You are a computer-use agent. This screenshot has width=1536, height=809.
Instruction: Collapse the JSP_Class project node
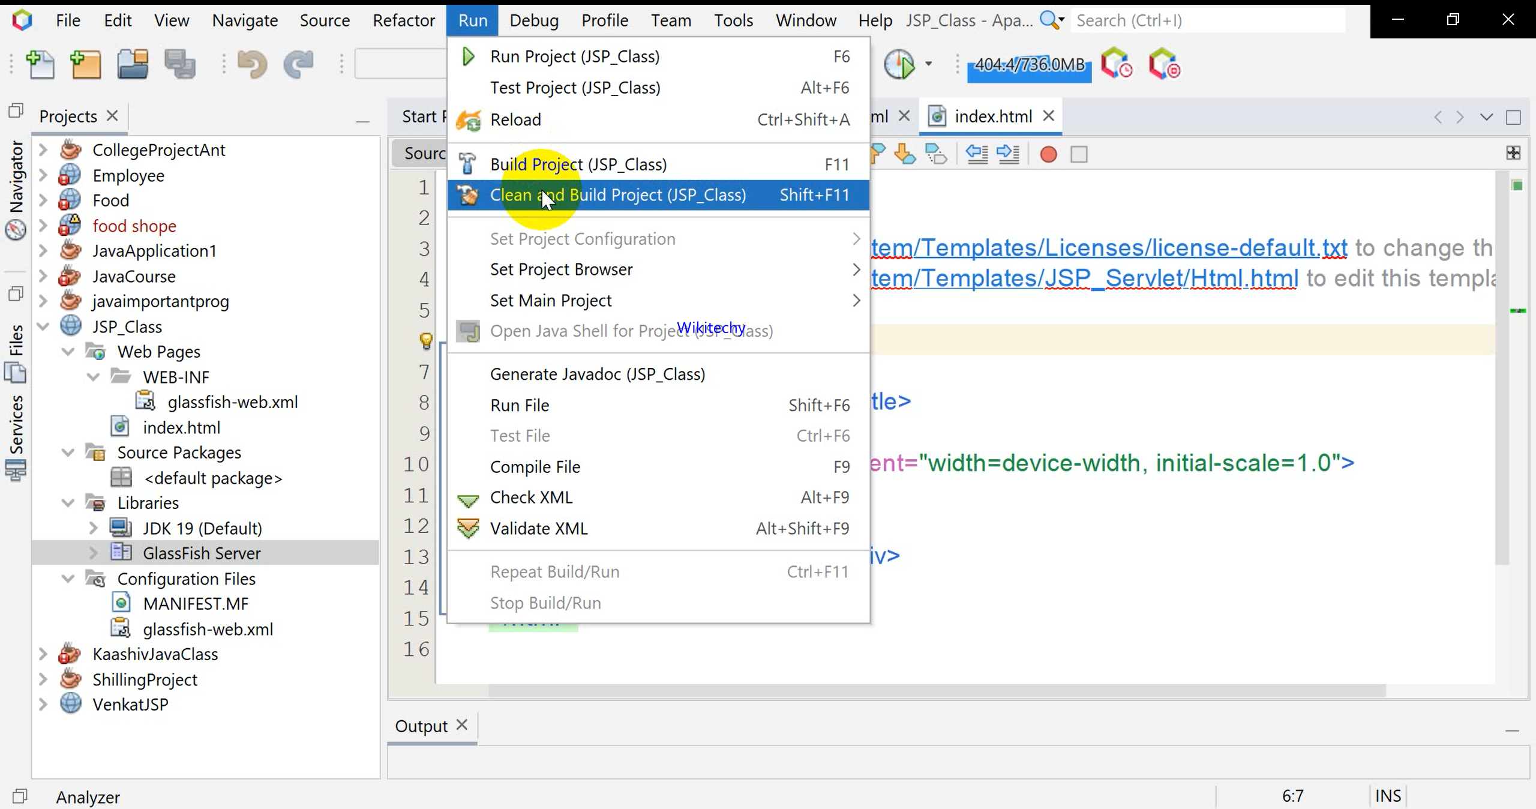click(x=43, y=326)
